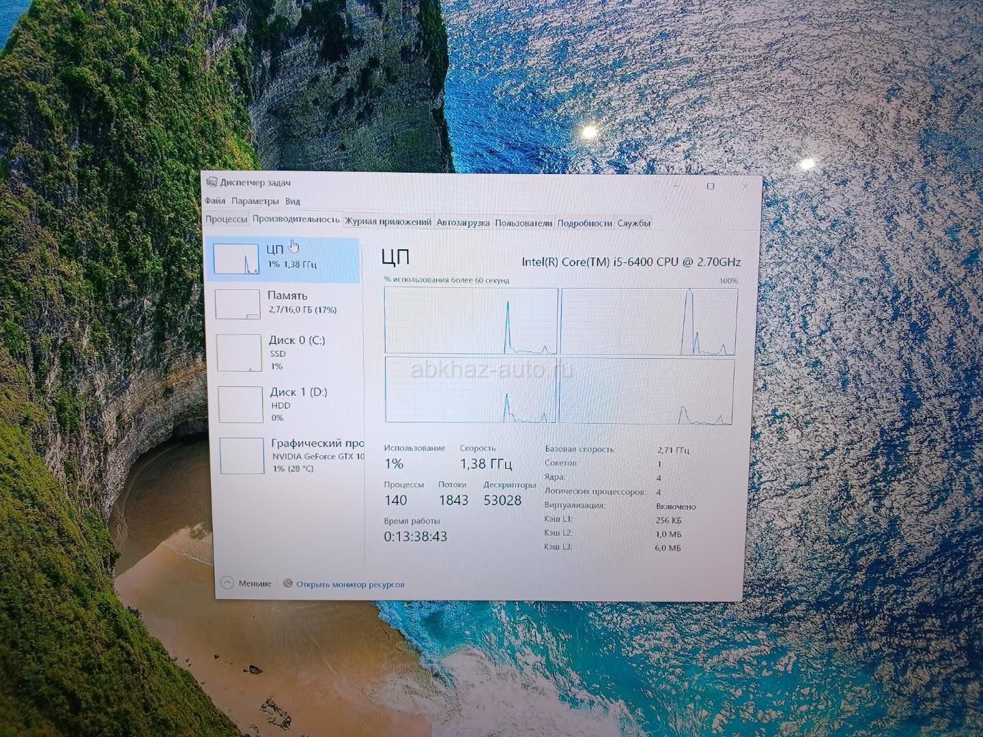This screenshot has height=737, width=983.
Task: Switch to the Пользователи tab
Action: pyautogui.click(x=523, y=223)
